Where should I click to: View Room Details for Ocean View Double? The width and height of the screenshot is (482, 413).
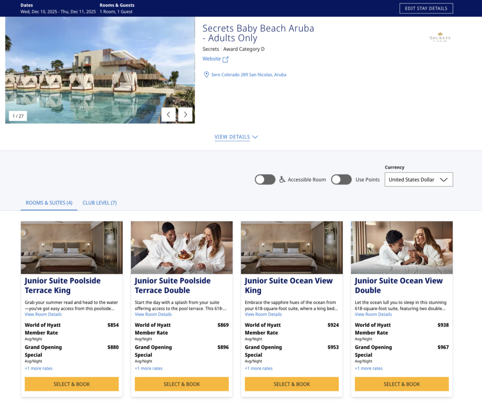tap(373, 314)
